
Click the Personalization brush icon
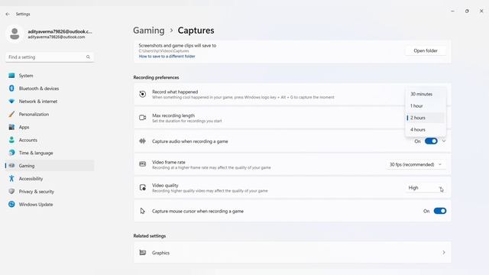(11, 114)
